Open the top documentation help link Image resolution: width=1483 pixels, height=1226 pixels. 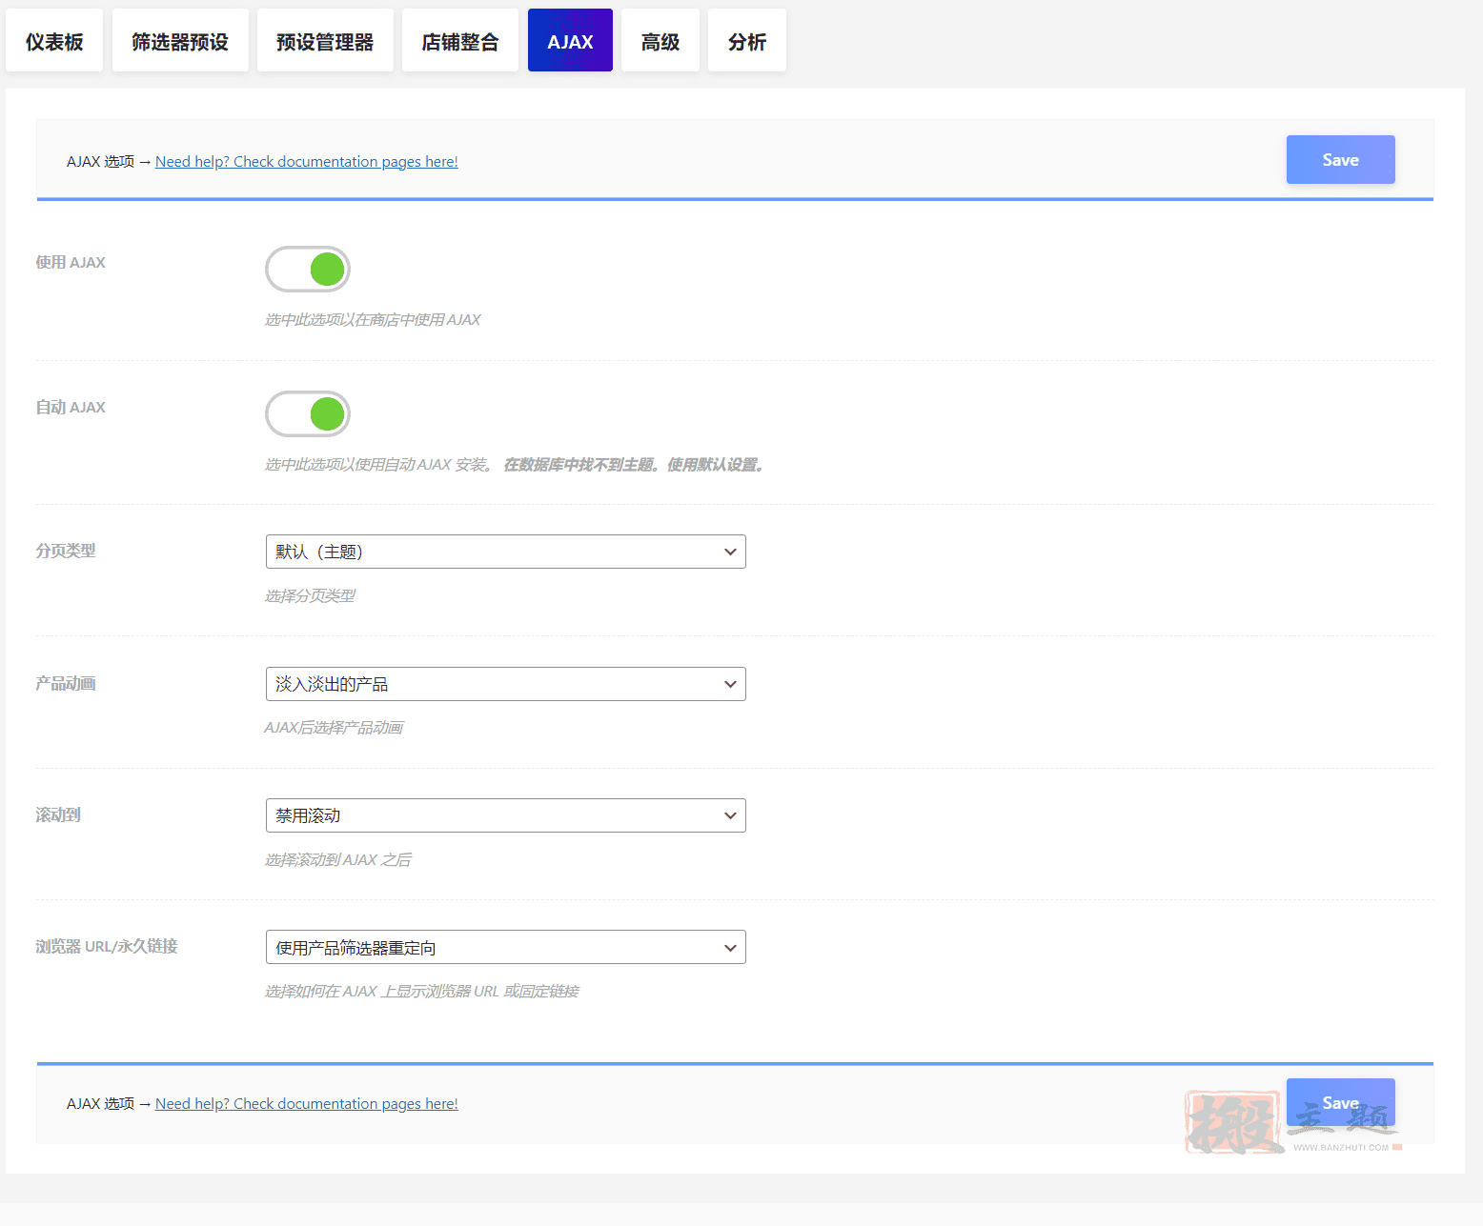307,162
